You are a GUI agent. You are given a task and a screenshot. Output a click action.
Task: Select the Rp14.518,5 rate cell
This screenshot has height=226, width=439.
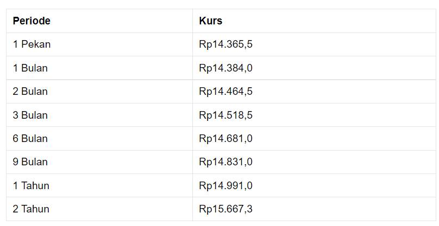tap(314, 115)
